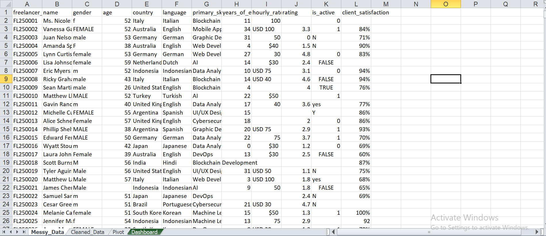Select highlighted column O header
This screenshot has width=546, height=236.
(446, 4)
